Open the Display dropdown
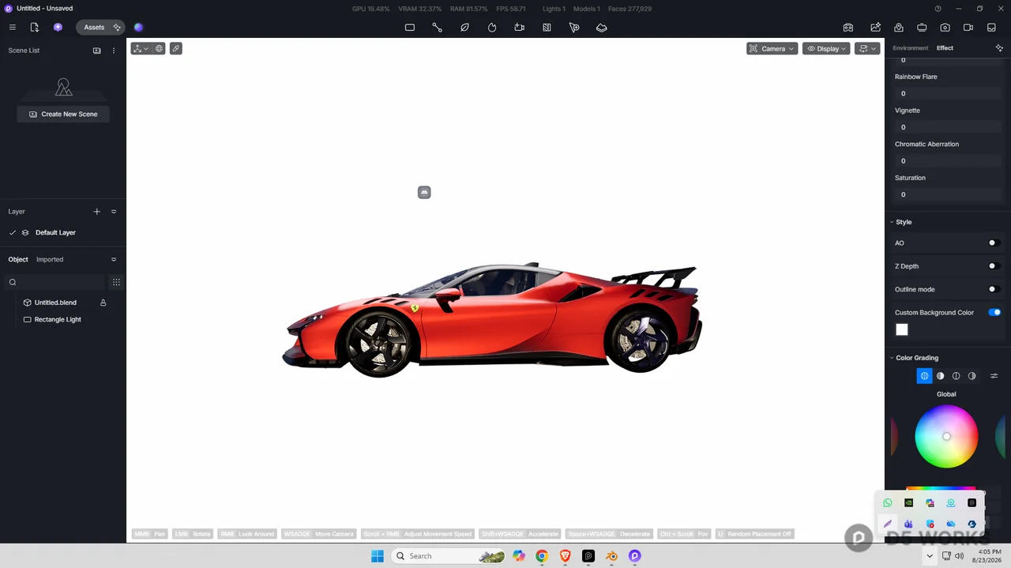The image size is (1011, 568). pyautogui.click(x=827, y=48)
